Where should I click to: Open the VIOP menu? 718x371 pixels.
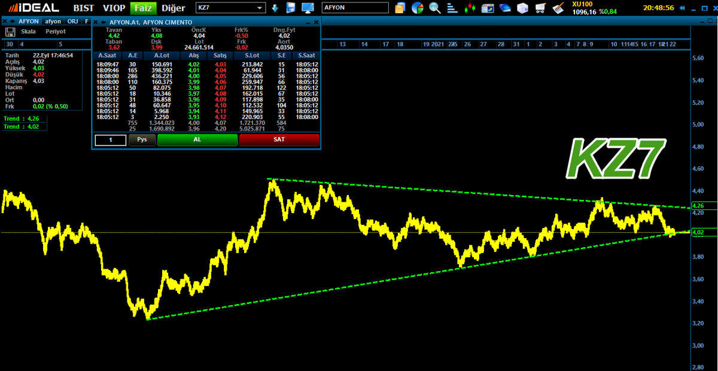tap(114, 8)
